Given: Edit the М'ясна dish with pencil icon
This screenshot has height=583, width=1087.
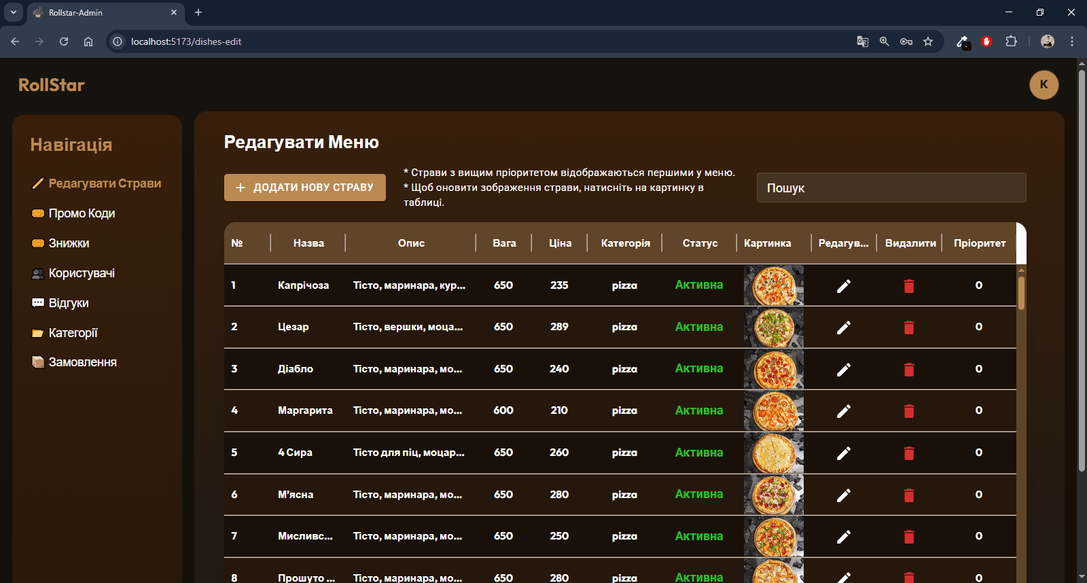Looking at the screenshot, I should click(844, 495).
